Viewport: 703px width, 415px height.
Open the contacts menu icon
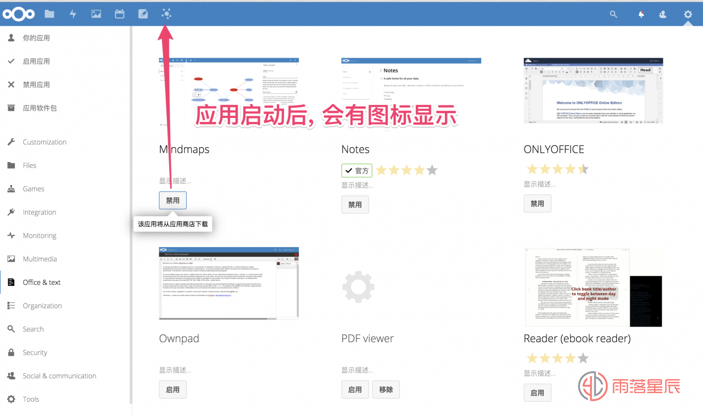tap(663, 14)
